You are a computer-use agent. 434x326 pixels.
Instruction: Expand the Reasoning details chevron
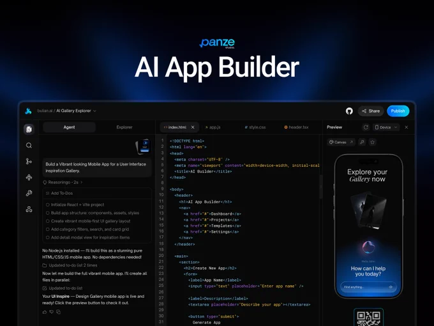tap(82, 182)
